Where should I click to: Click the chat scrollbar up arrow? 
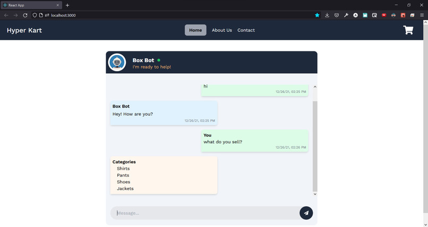(315, 86)
